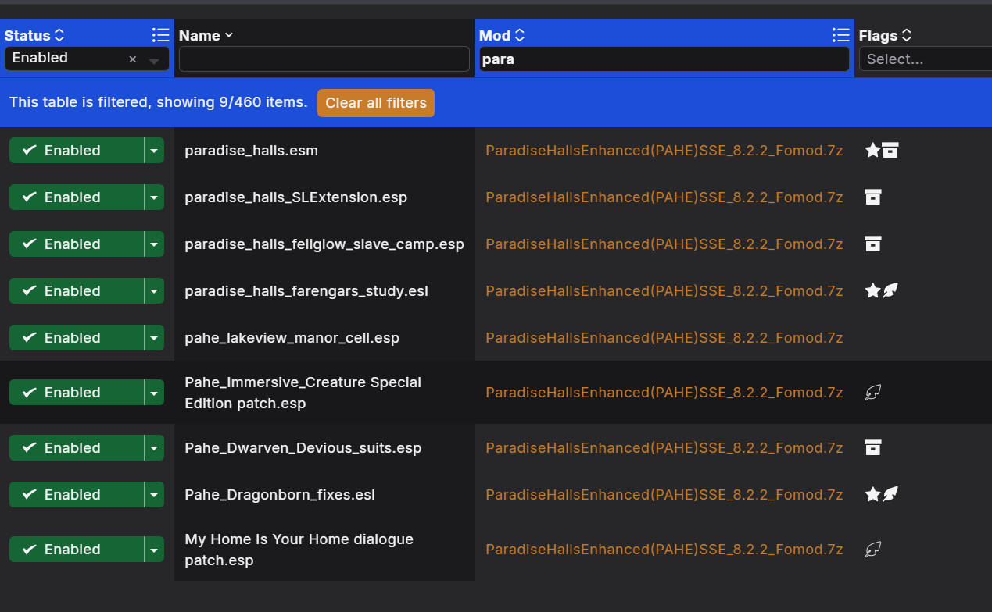Toggle Enabled status of Pahe_Dragonborn_fixes.esl
Viewport: 992px width, 612px height.
click(76, 495)
